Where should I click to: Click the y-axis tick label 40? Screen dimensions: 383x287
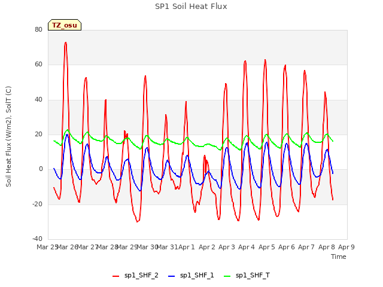click(x=38, y=99)
